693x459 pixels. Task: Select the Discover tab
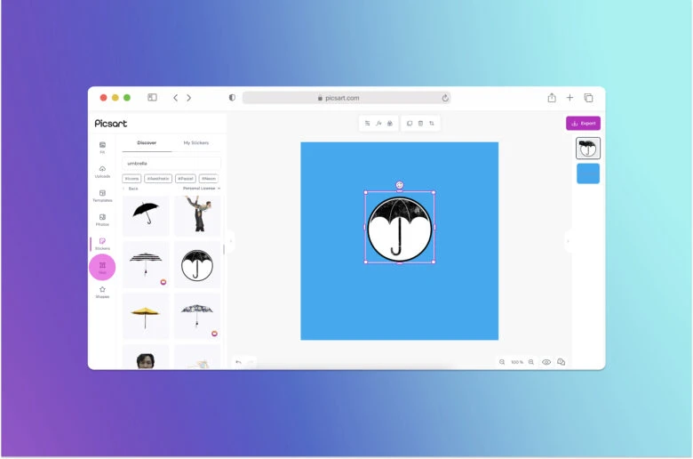tap(147, 142)
